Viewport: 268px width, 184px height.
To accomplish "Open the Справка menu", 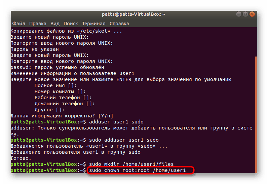I will coord(119,24).
